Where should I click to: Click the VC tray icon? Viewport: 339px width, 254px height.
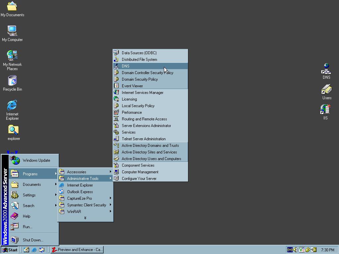pyautogui.click(x=302, y=250)
